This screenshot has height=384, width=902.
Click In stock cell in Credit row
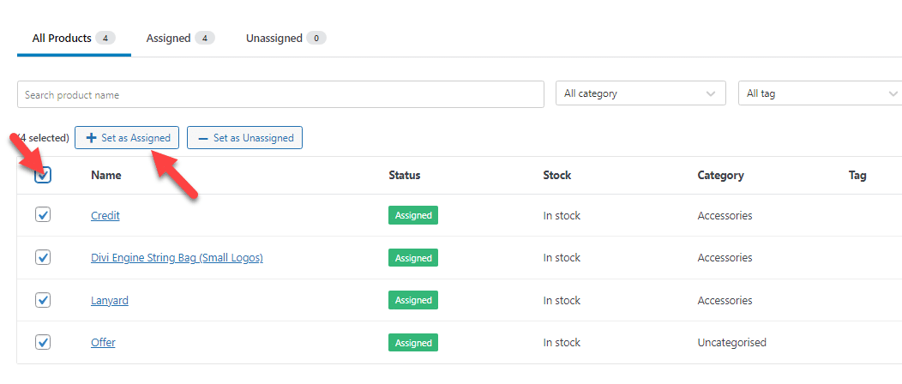tap(562, 215)
